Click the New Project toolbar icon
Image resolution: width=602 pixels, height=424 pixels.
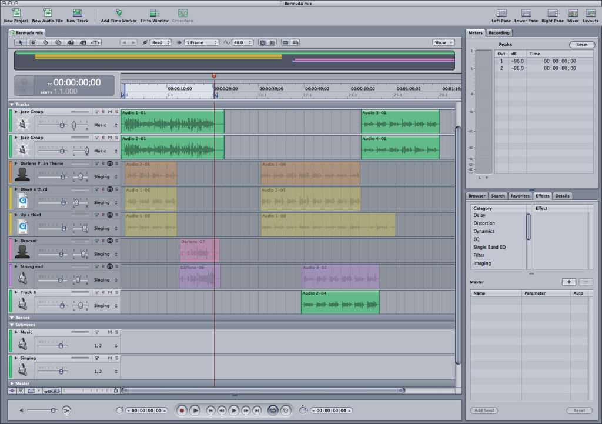(x=16, y=13)
